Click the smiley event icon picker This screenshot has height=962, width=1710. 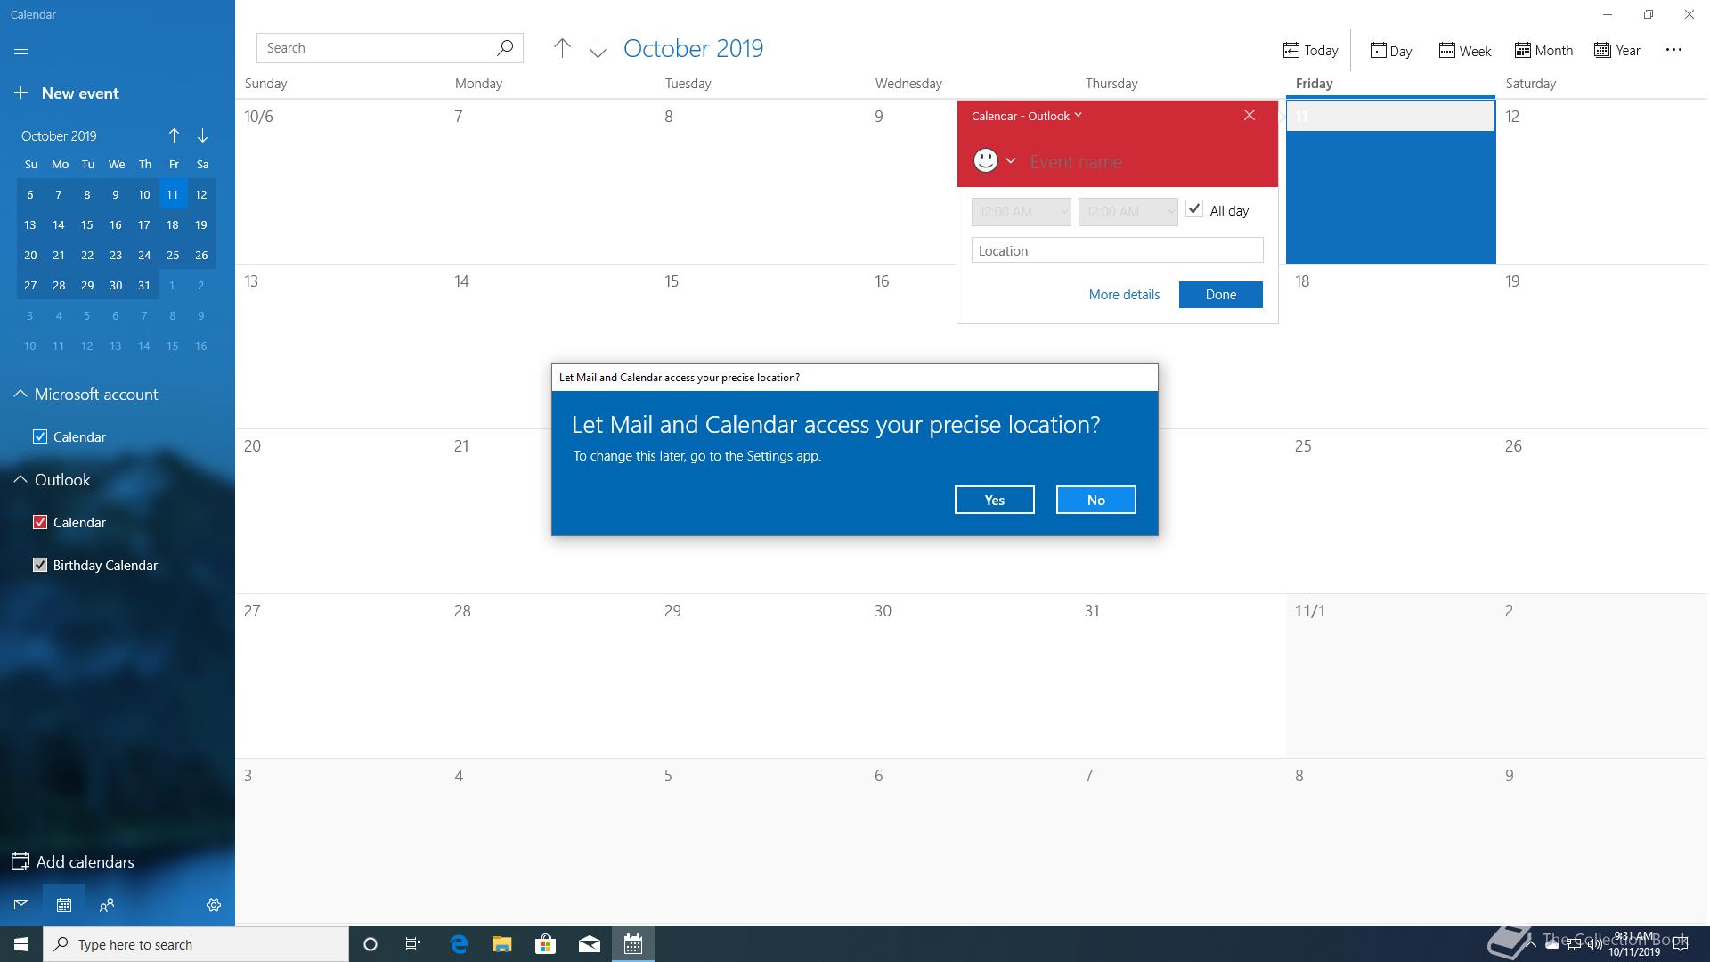[x=985, y=160]
